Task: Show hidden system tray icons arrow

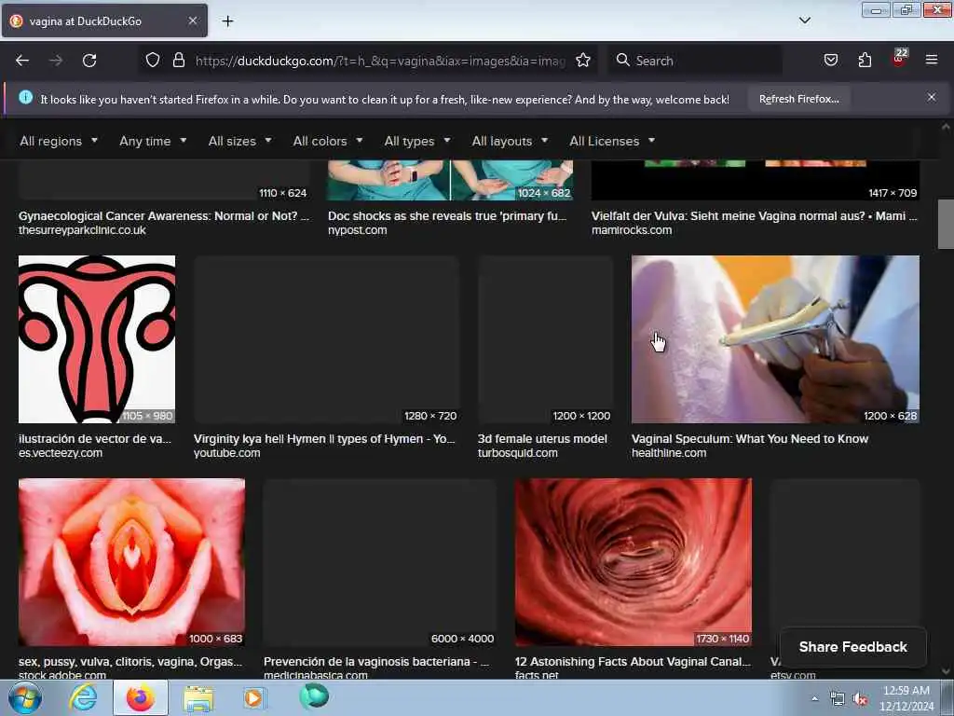Action: coord(814,699)
